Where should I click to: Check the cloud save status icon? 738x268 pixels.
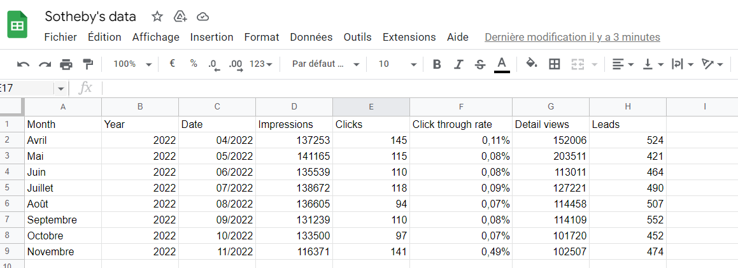pyautogui.click(x=203, y=17)
